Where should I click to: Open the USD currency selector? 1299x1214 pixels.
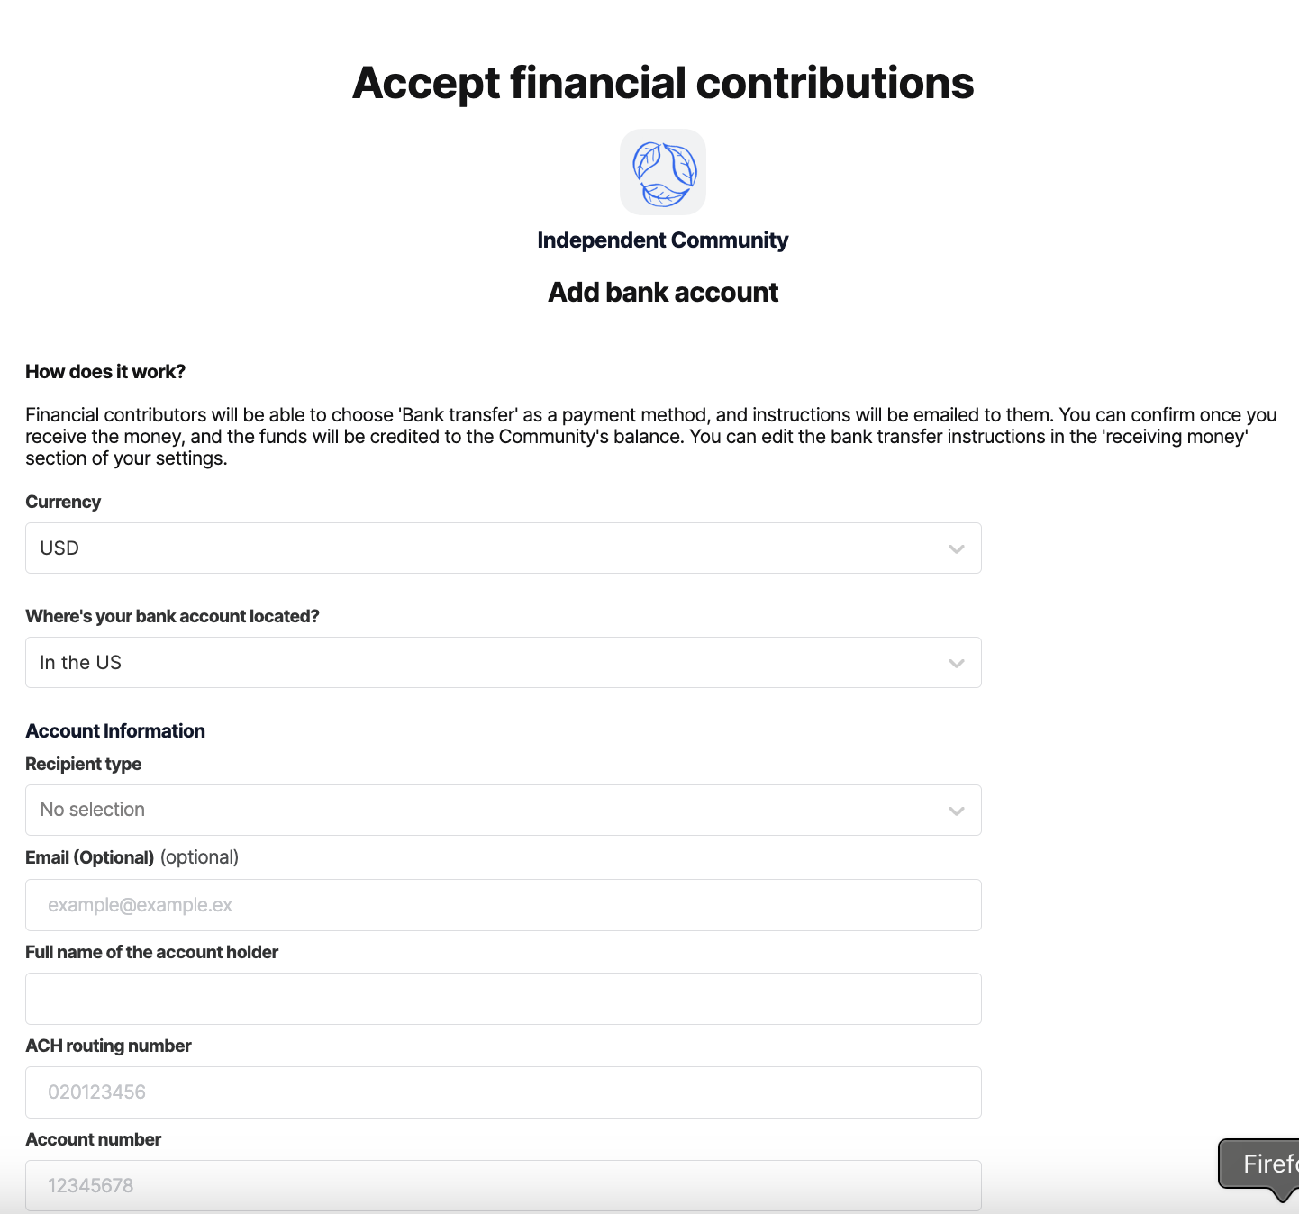(x=486, y=548)
